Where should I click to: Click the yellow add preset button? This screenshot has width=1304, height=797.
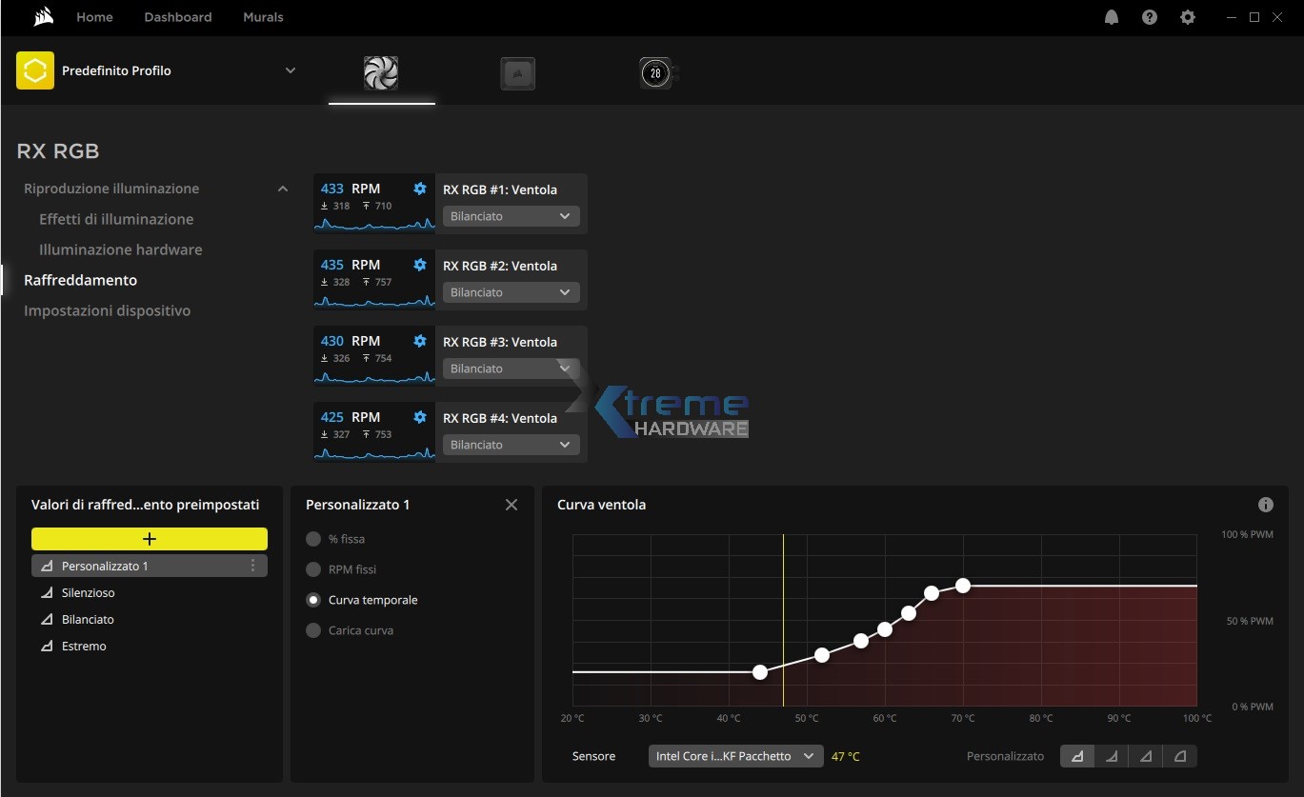(150, 539)
